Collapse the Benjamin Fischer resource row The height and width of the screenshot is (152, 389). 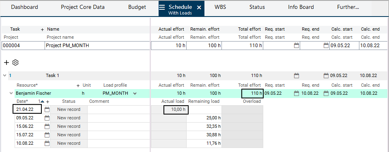11,93
